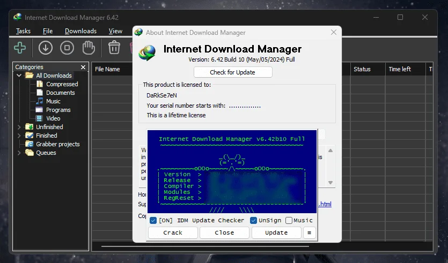Open the File menu
The width and height of the screenshot is (448, 263).
[x=48, y=31]
